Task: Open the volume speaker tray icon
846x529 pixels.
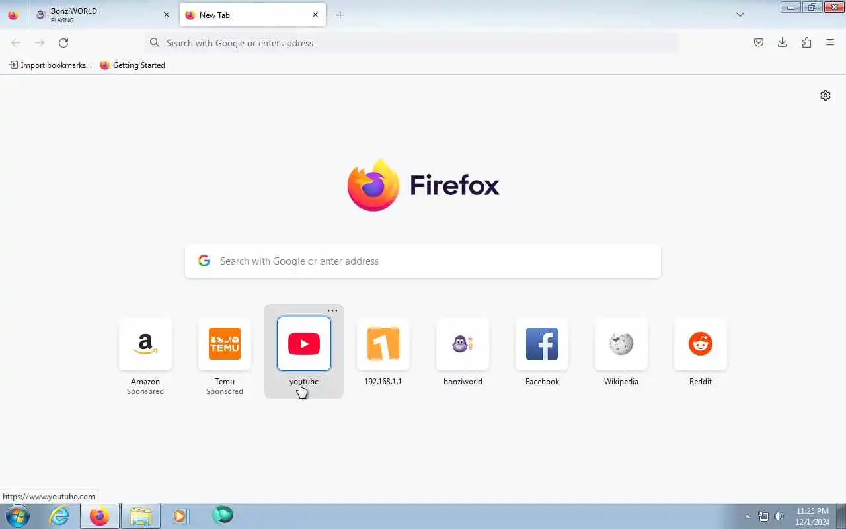Action: point(779,516)
